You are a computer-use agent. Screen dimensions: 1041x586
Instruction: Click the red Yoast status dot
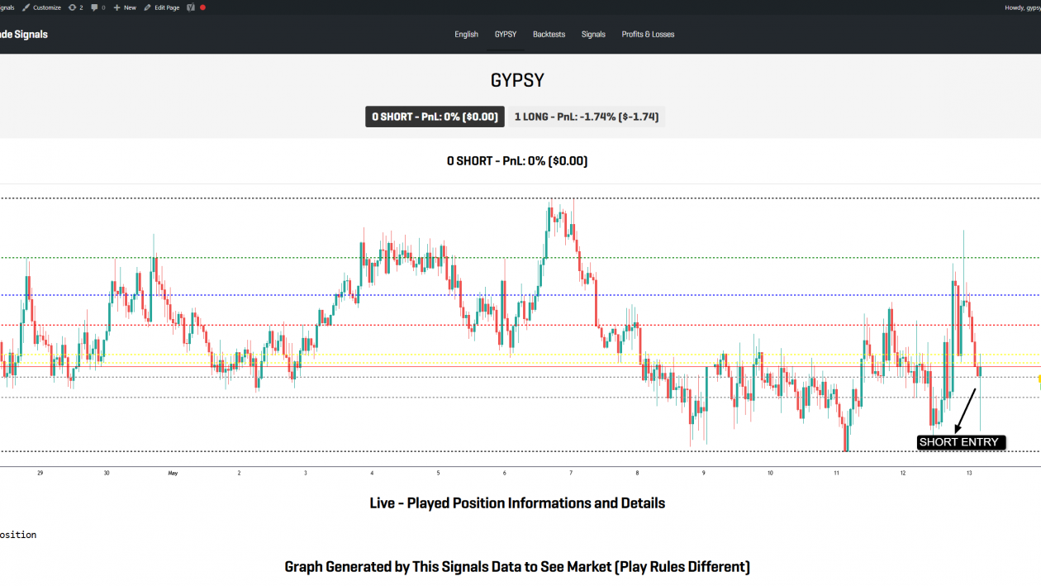202,7
